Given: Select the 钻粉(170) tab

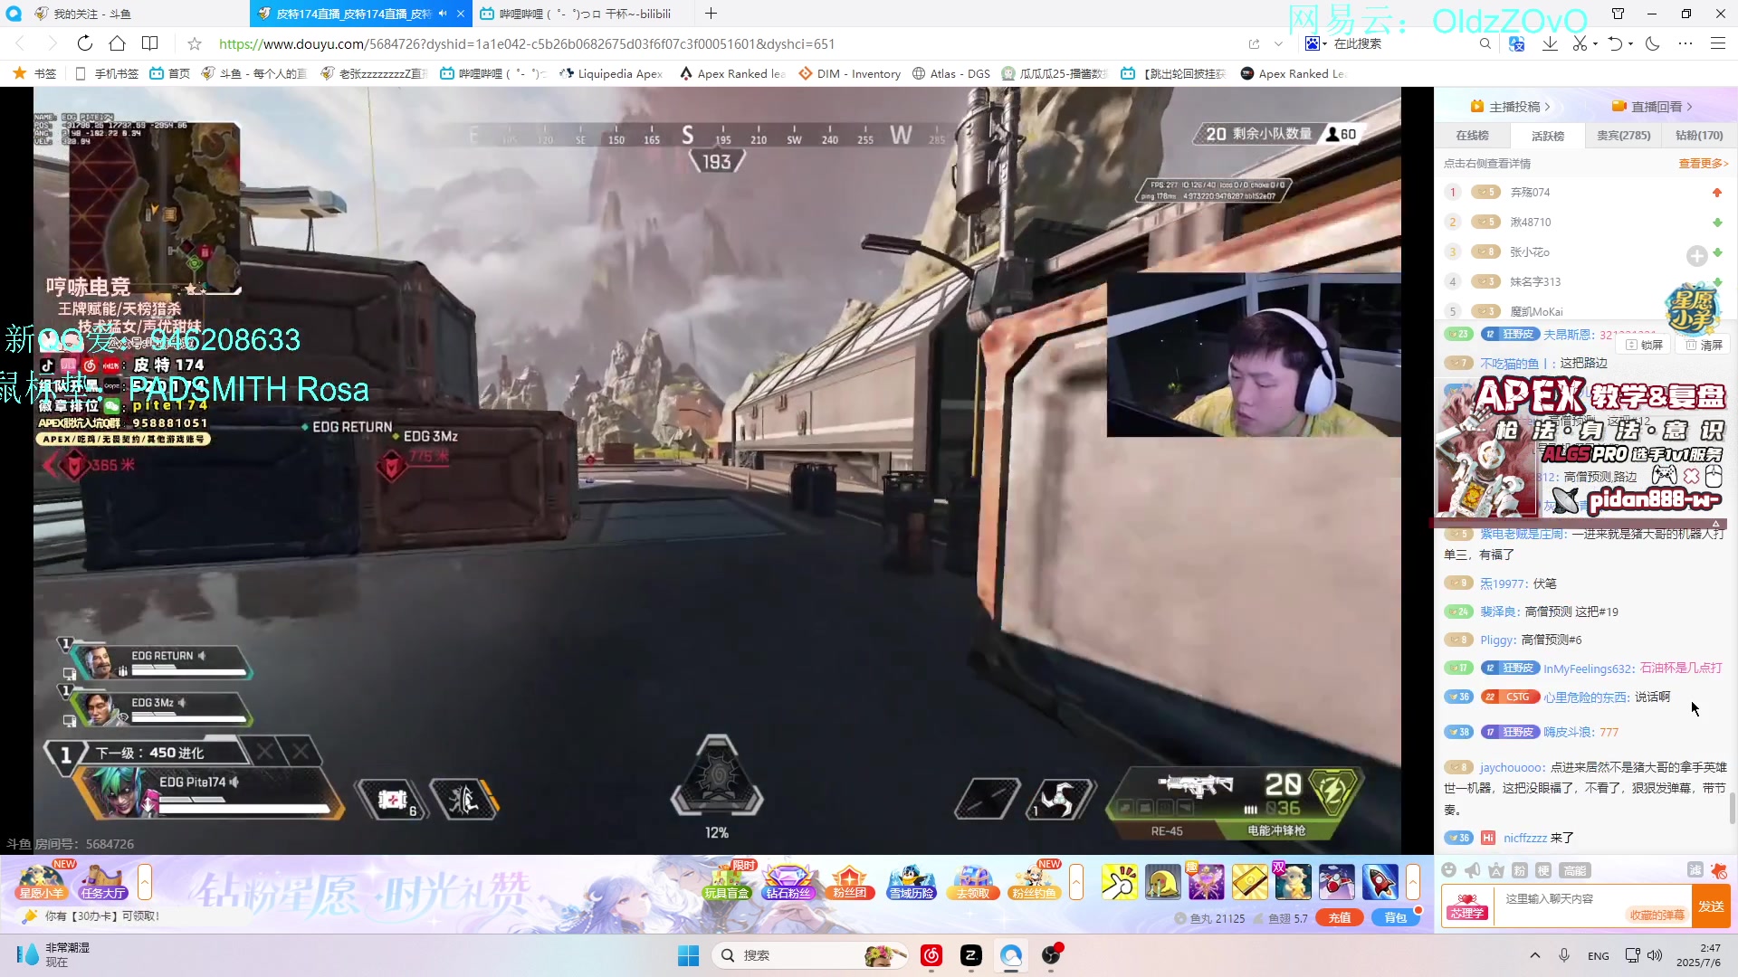Looking at the screenshot, I should 1699,136.
